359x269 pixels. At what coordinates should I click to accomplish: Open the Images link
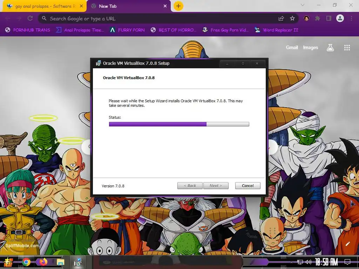[311, 47]
